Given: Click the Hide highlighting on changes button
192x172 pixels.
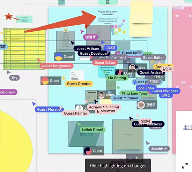Looking at the screenshot, I should pyautogui.click(x=118, y=166).
